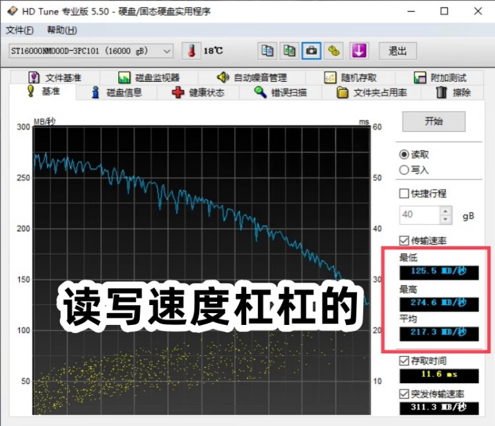The height and width of the screenshot is (426, 495).
Task: Switch to the 擦除 tab
Action: click(453, 92)
